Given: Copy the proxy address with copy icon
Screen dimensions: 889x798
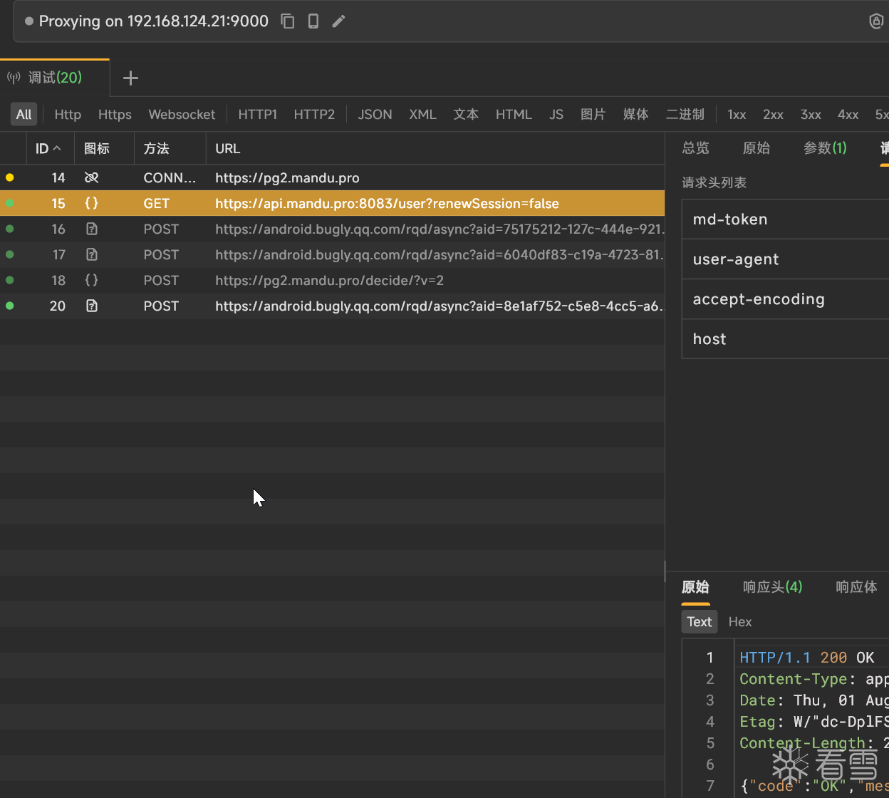Looking at the screenshot, I should 288,21.
